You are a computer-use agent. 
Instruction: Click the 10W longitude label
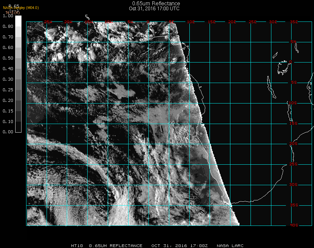pyautogui.click(x=108, y=22)
